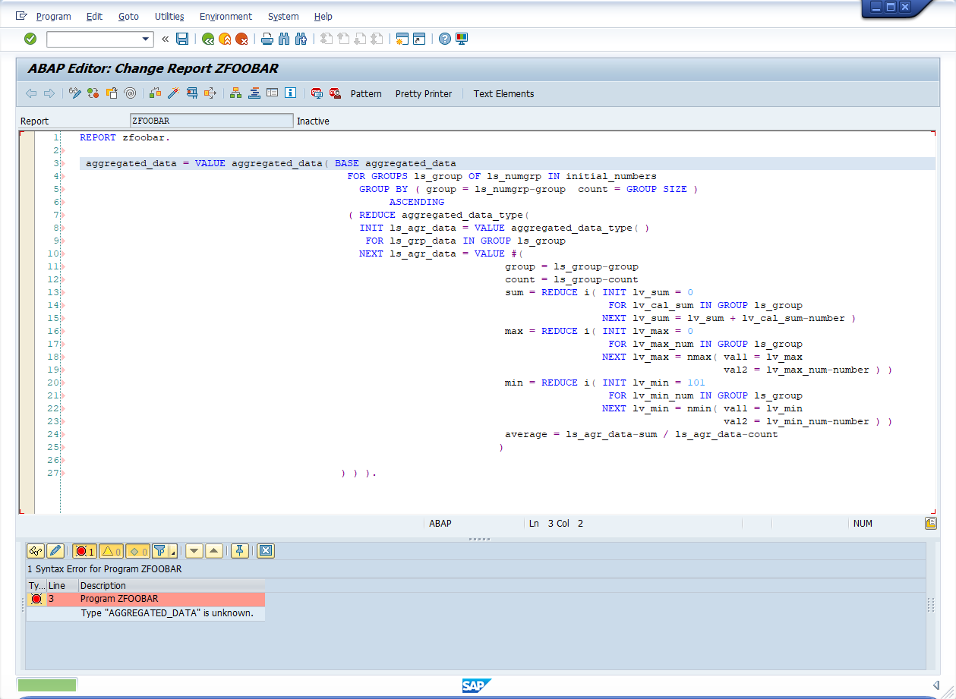956x699 pixels.
Task: Open the Utilities menu
Action: 169,16
